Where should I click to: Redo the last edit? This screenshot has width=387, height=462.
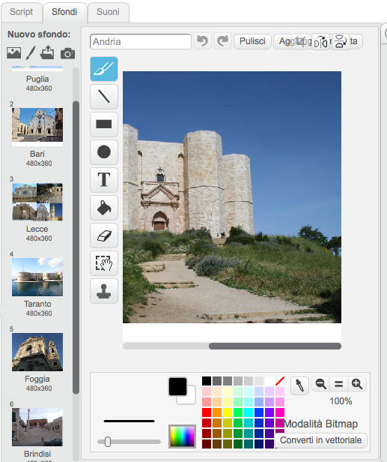pos(222,41)
